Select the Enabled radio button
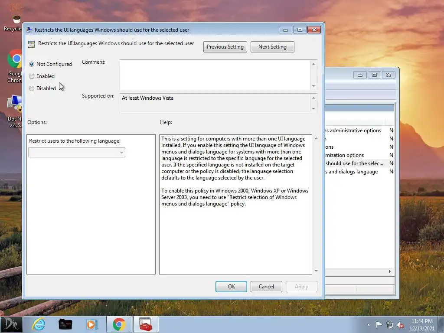Viewport: 444px width, 333px height. [x=32, y=76]
